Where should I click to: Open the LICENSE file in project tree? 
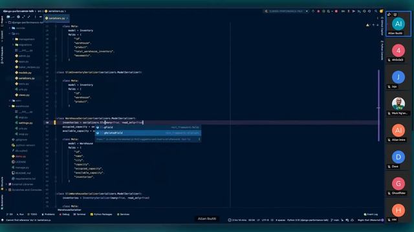pos(21,162)
